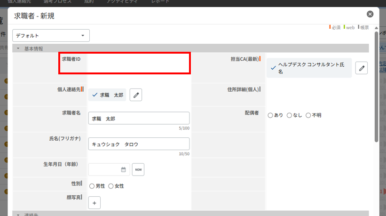Click the dialog's vertical scrollbar
Viewport: 386px width, 216px height.
376,85
